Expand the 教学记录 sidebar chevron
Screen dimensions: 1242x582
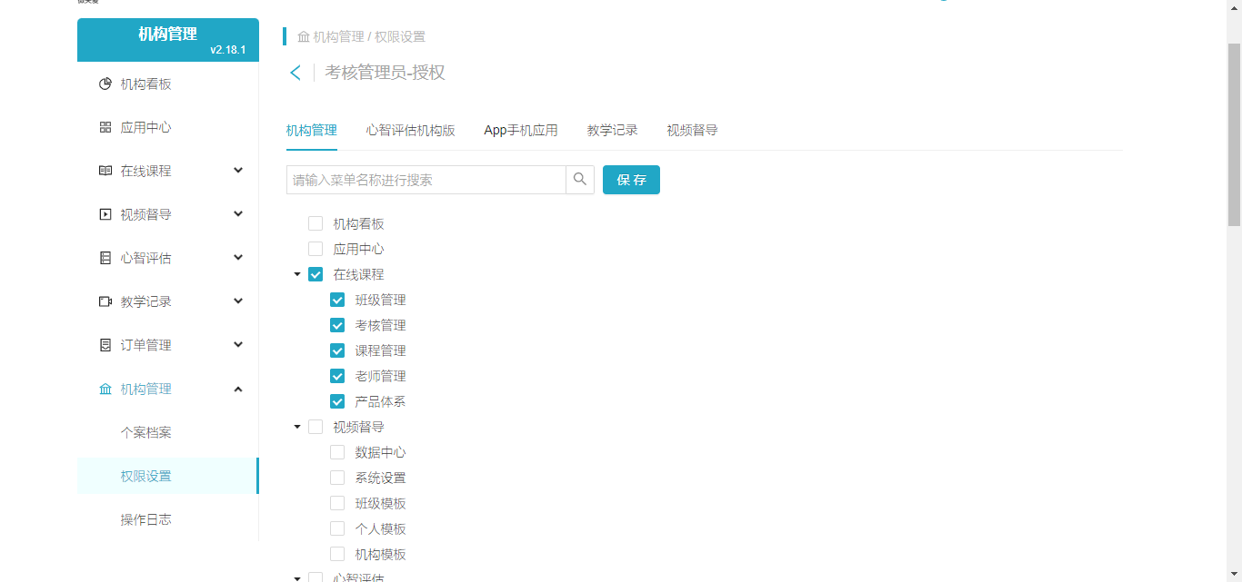[x=238, y=301]
